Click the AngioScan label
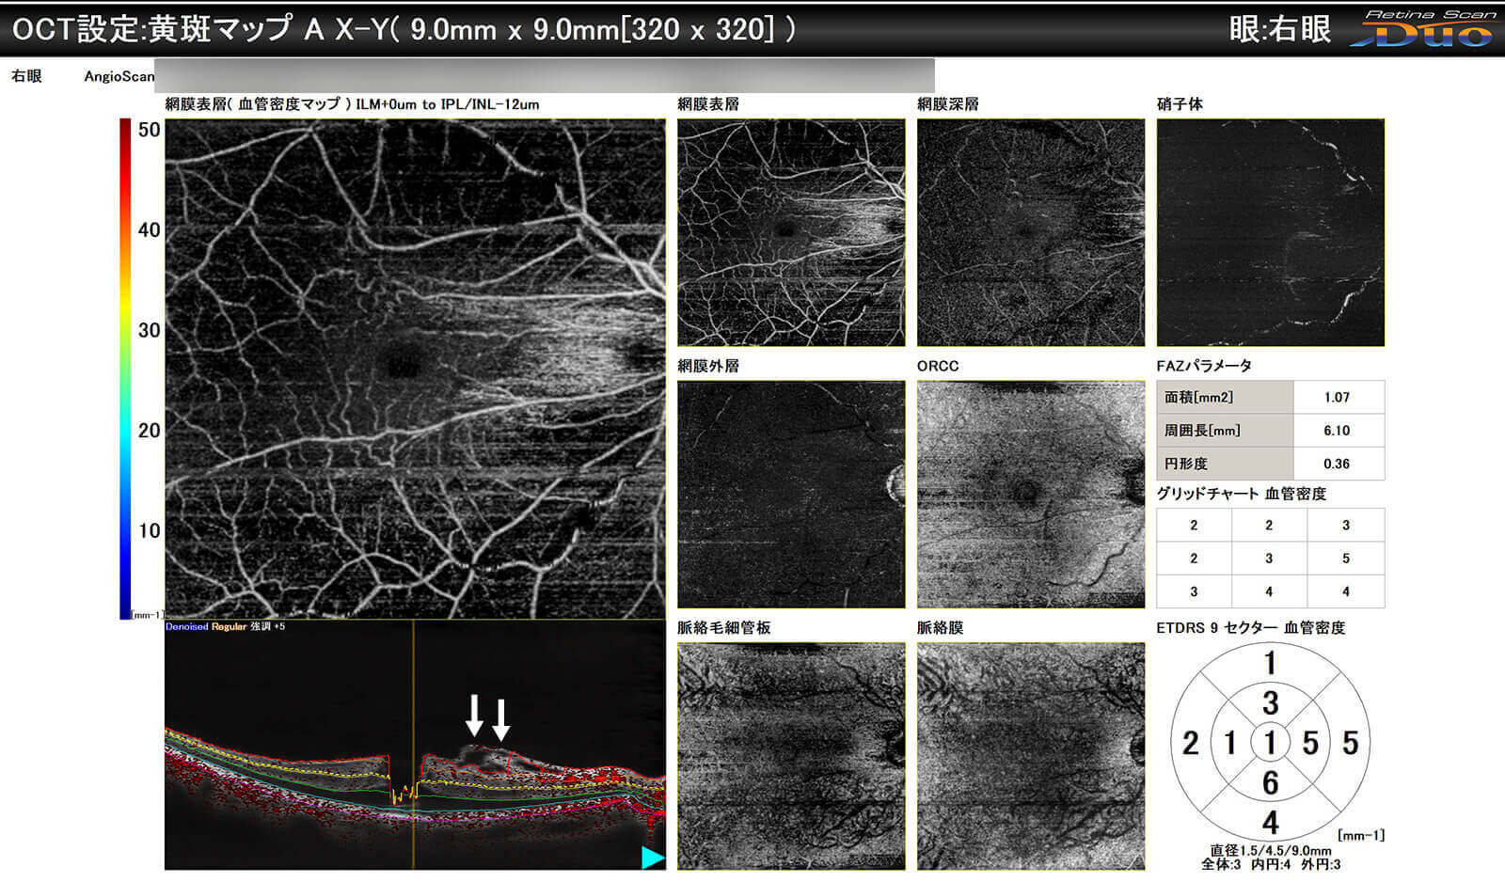The height and width of the screenshot is (882, 1505). pos(119,76)
